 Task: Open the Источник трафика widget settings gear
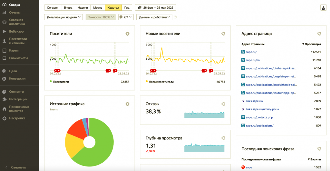tap(127, 104)
